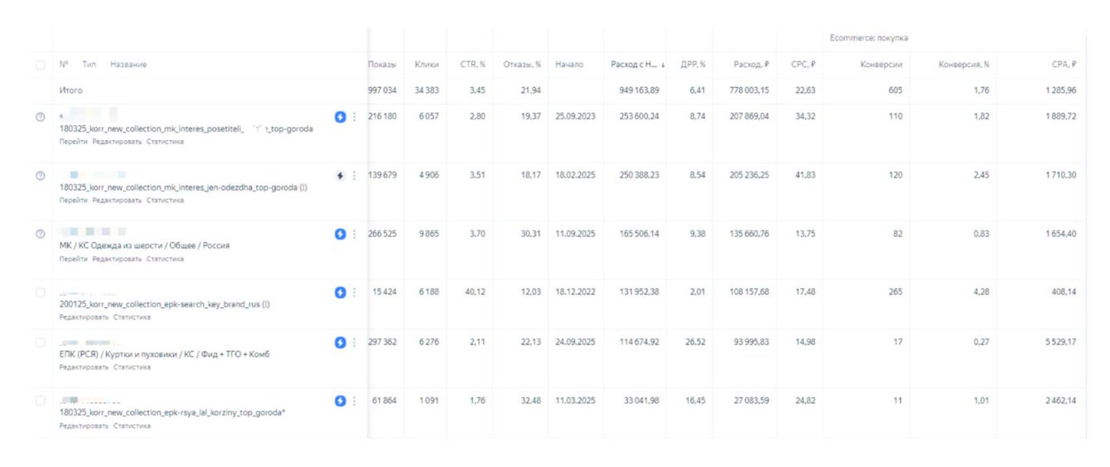Click lightning icon for epk-search_key_brand_rus campaign
This screenshot has height=467, width=1110.
point(340,292)
